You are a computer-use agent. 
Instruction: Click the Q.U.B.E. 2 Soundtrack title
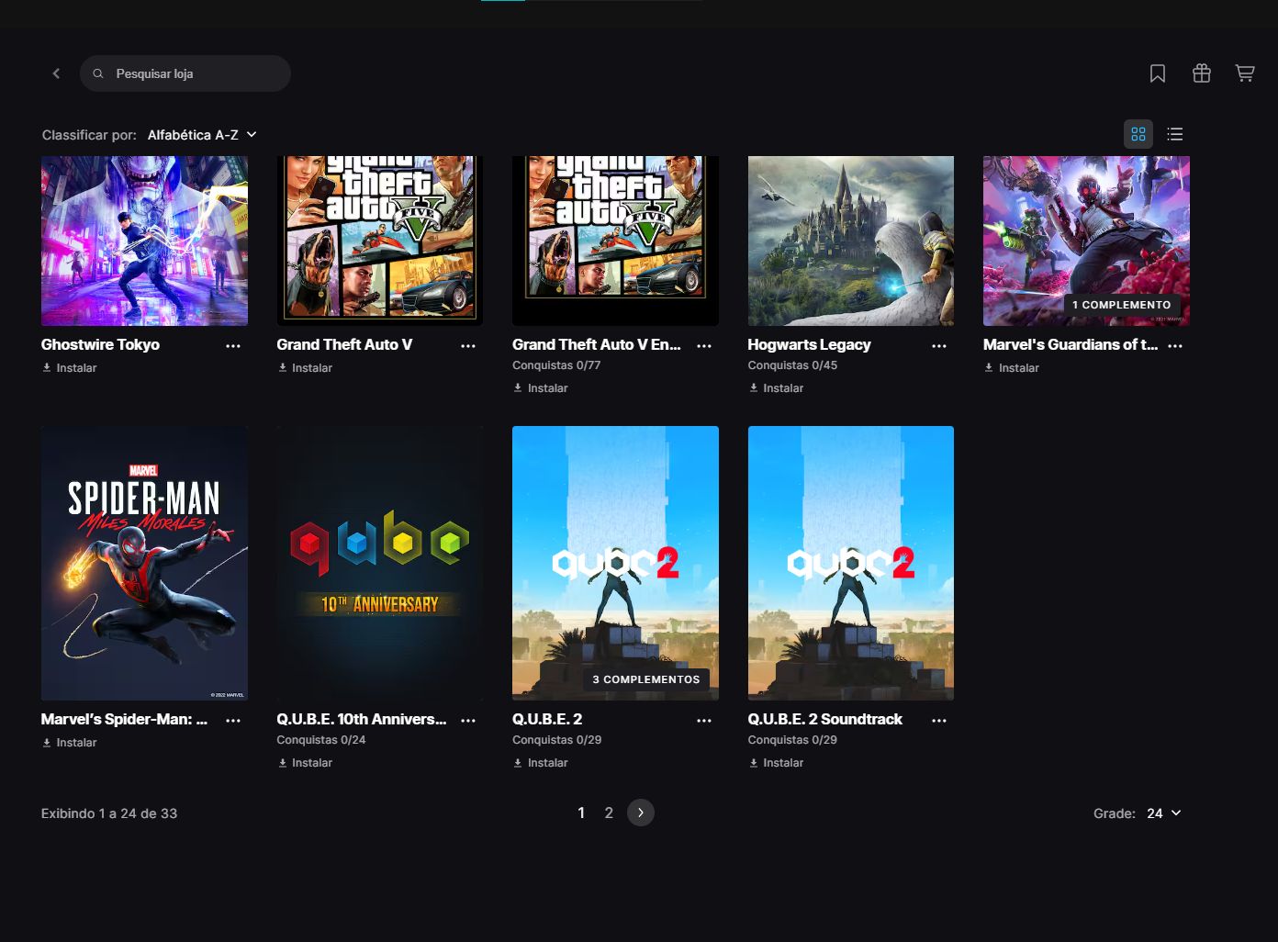pyautogui.click(x=824, y=719)
